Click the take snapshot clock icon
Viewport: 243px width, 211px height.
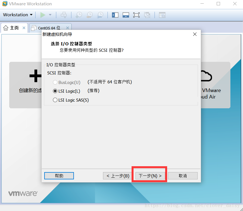coord(79,15)
